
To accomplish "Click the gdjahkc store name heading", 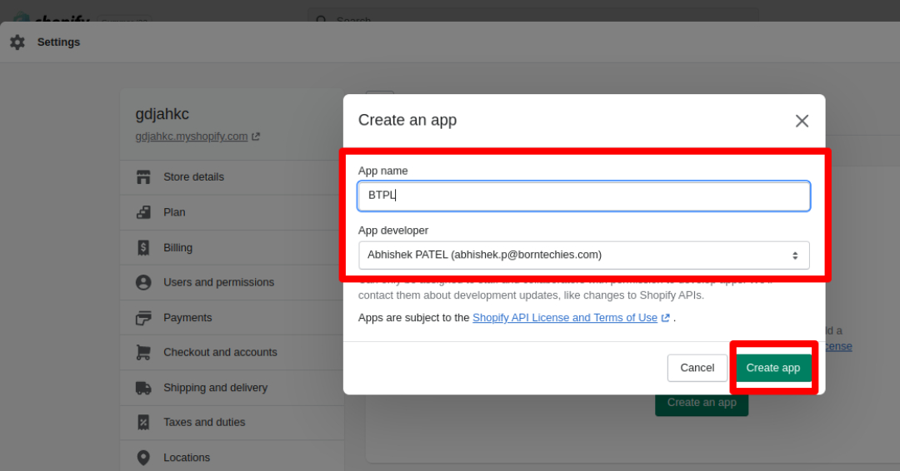I will coord(162,114).
